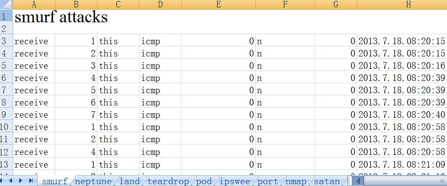Click 'icmp' cell in row 10
Viewport: 447px width, 186px height.
(161, 126)
